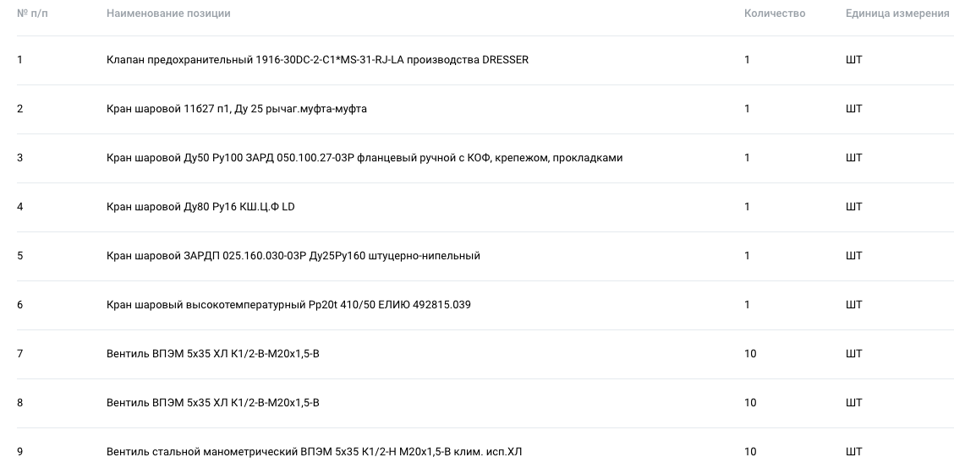Click quantity value 10 in row 7
This screenshot has height=468, width=954.
point(750,354)
